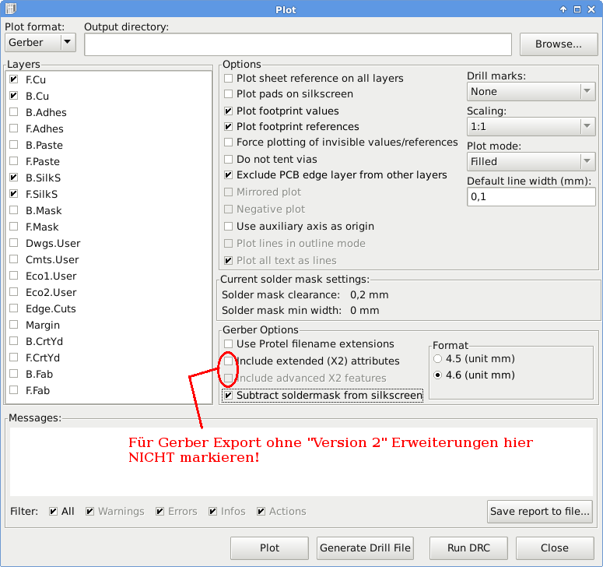
Task: Toggle the All message filter
Action: point(53,512)
